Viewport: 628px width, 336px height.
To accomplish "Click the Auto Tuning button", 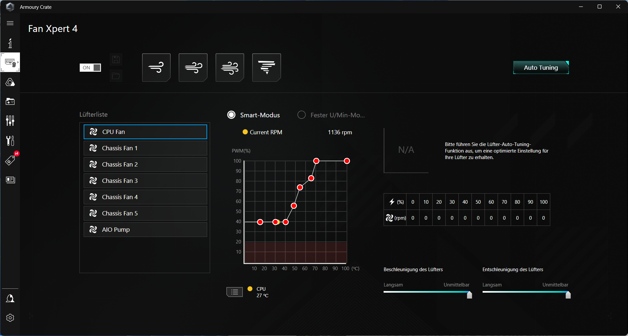I will point(541,67).
